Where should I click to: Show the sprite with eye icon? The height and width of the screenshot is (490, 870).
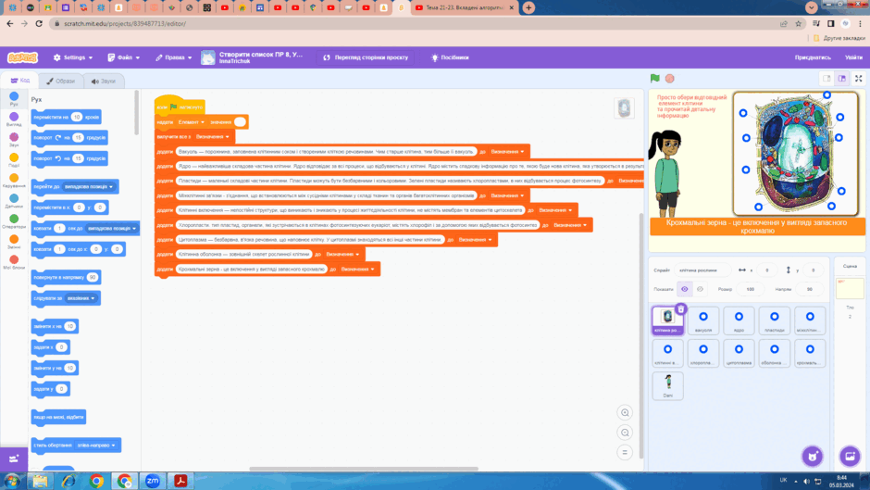pos(685,289)
